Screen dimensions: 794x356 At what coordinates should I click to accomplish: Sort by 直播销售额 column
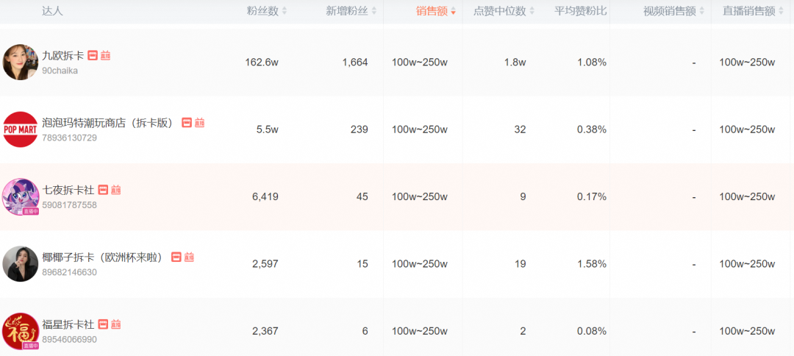coord(753,11)
